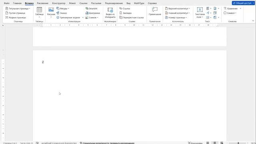This screenshot has height=144, width=256.
Task: Expand the Фигуры shapes dropdown
Action: (68, 8)
